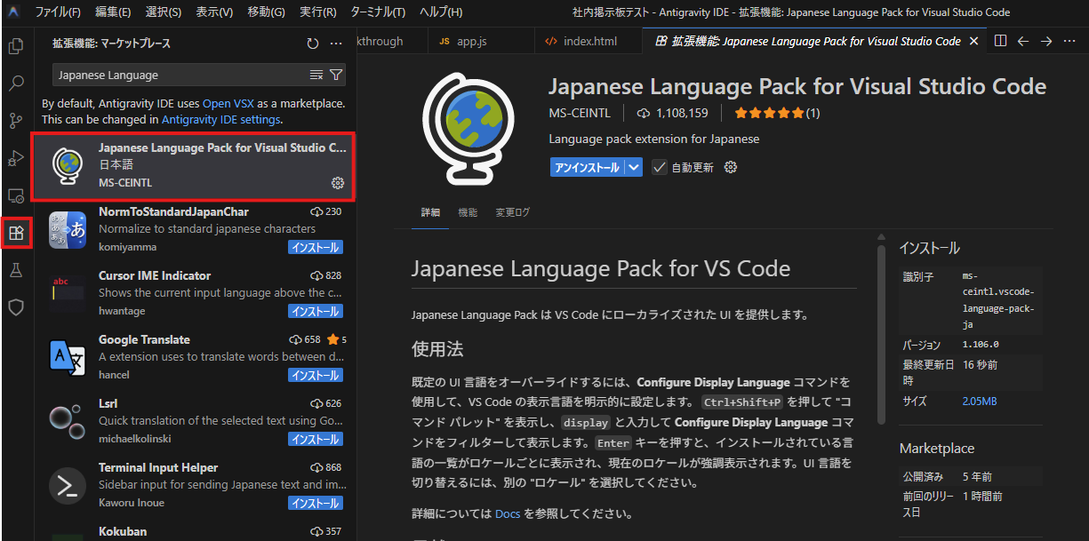
Task: Click the download count 1,108,159
Action: tap(682, 113)
